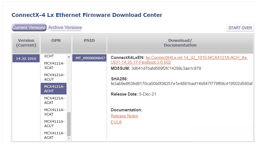Select PSID MT_0000000647

point(89,58)
